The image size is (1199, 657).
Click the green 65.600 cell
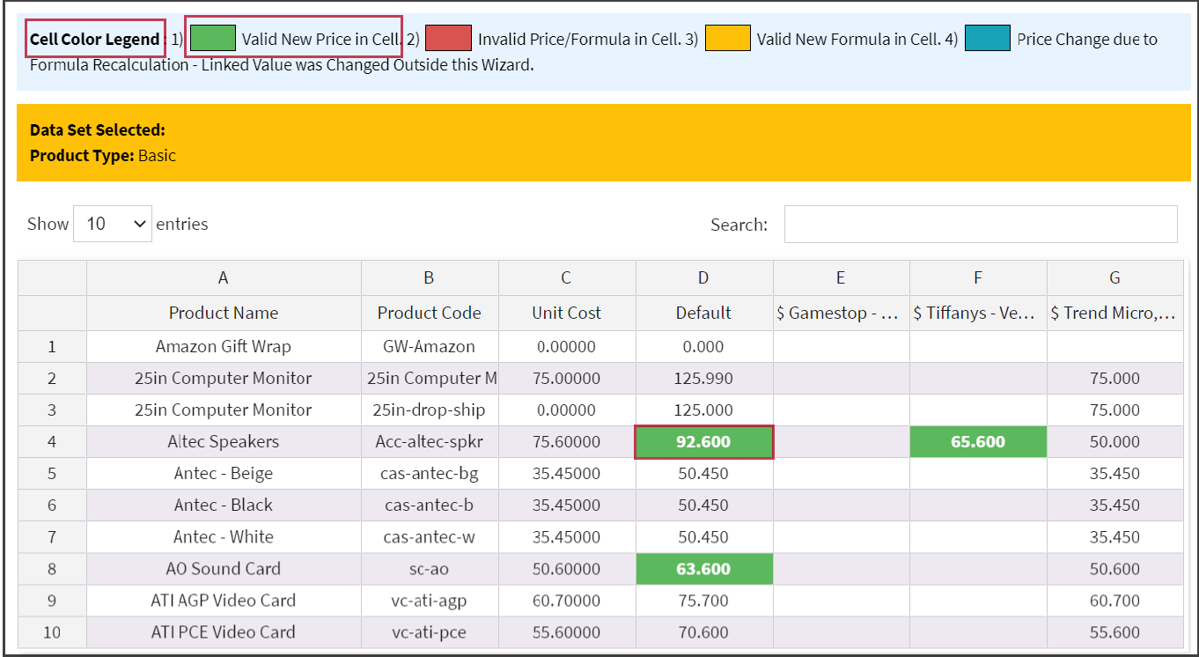[979, 442]
